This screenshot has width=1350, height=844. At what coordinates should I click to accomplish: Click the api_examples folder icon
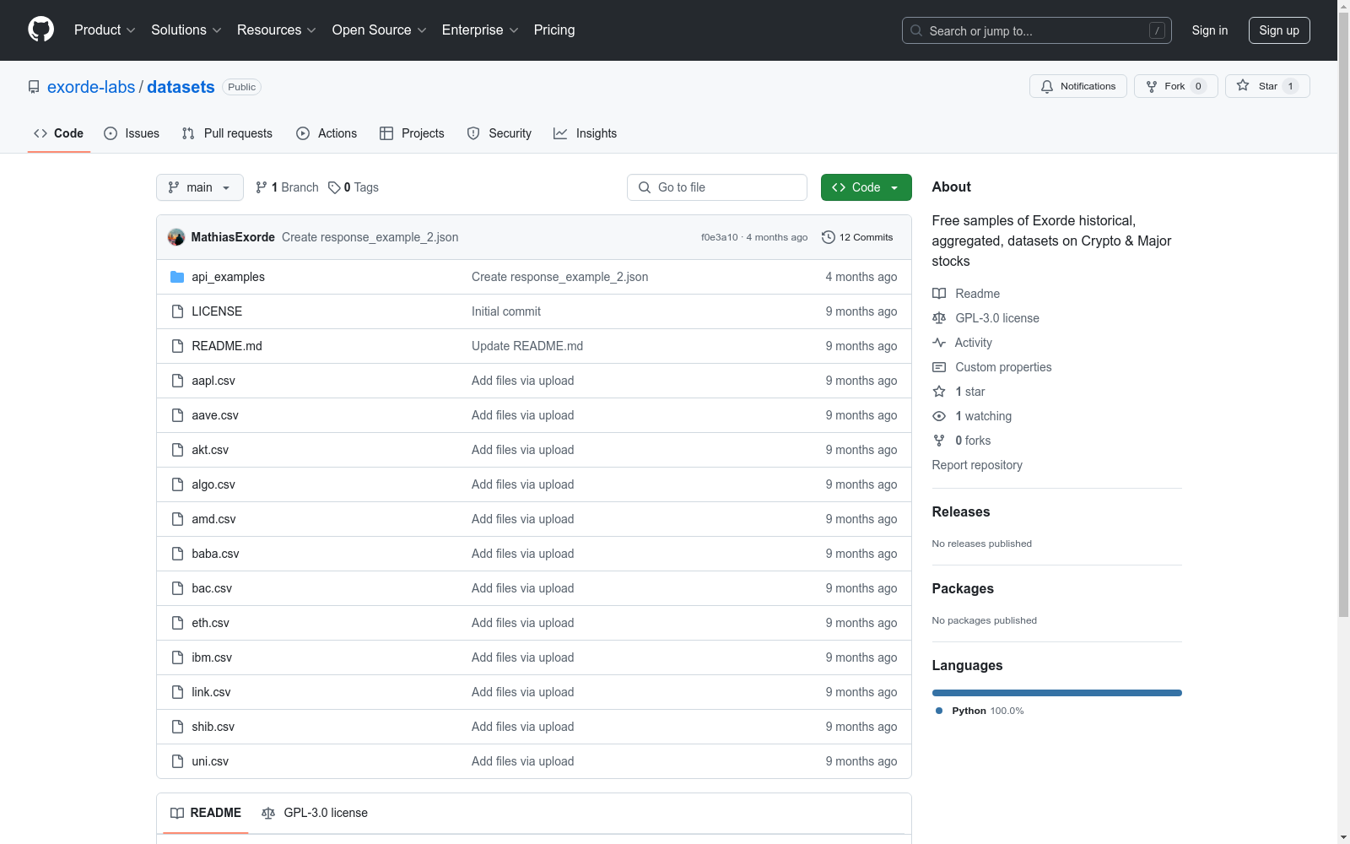177,277
